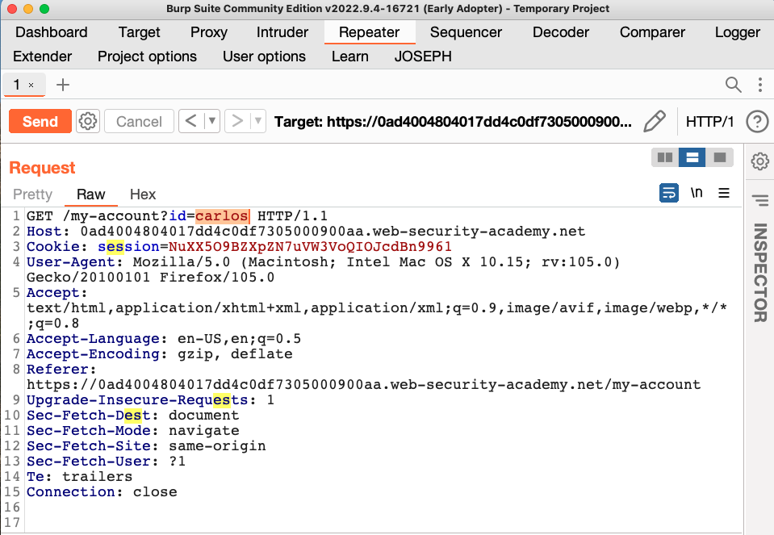Select the Pretty view tab

pos(32,194)
